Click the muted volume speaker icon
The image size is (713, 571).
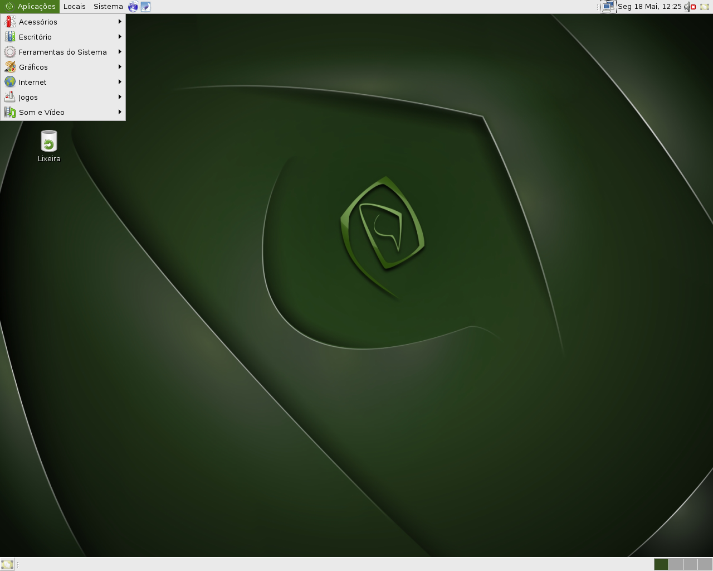pos(690,7)
